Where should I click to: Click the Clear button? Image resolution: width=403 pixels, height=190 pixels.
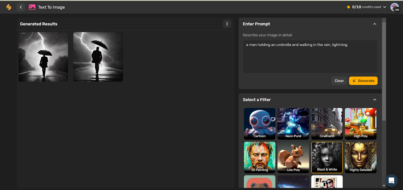pos(339,81)
